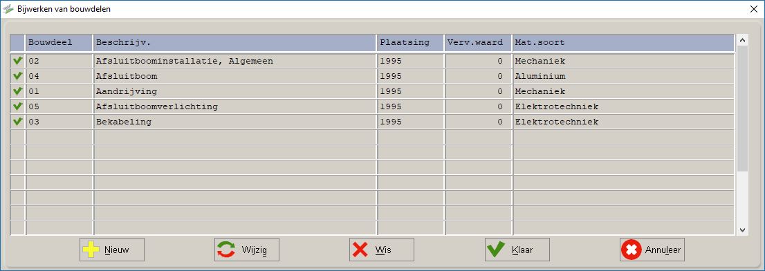The image size is (765, 271).
Task: Click scrollbar down arrow
Action: coord(742,230)
